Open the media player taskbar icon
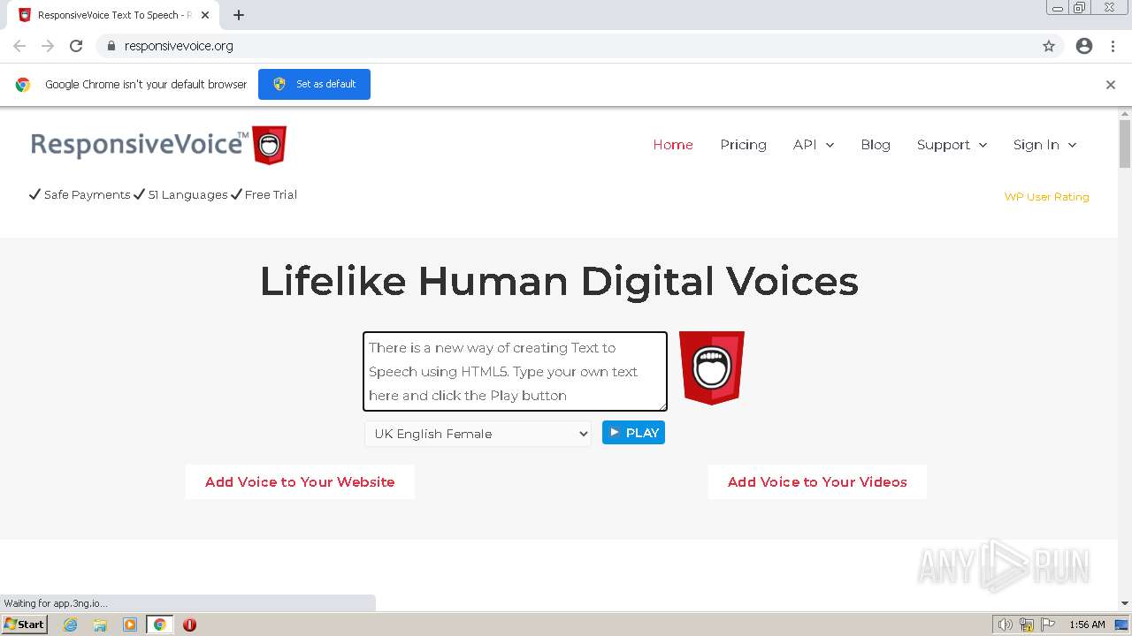The image size is (1132, 636). (x=130, y=625)
